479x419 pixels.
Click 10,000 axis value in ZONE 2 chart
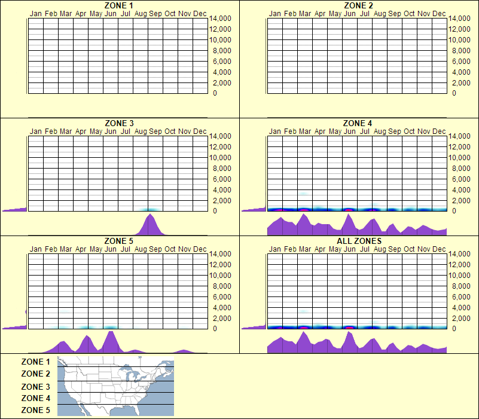(459, 39)
